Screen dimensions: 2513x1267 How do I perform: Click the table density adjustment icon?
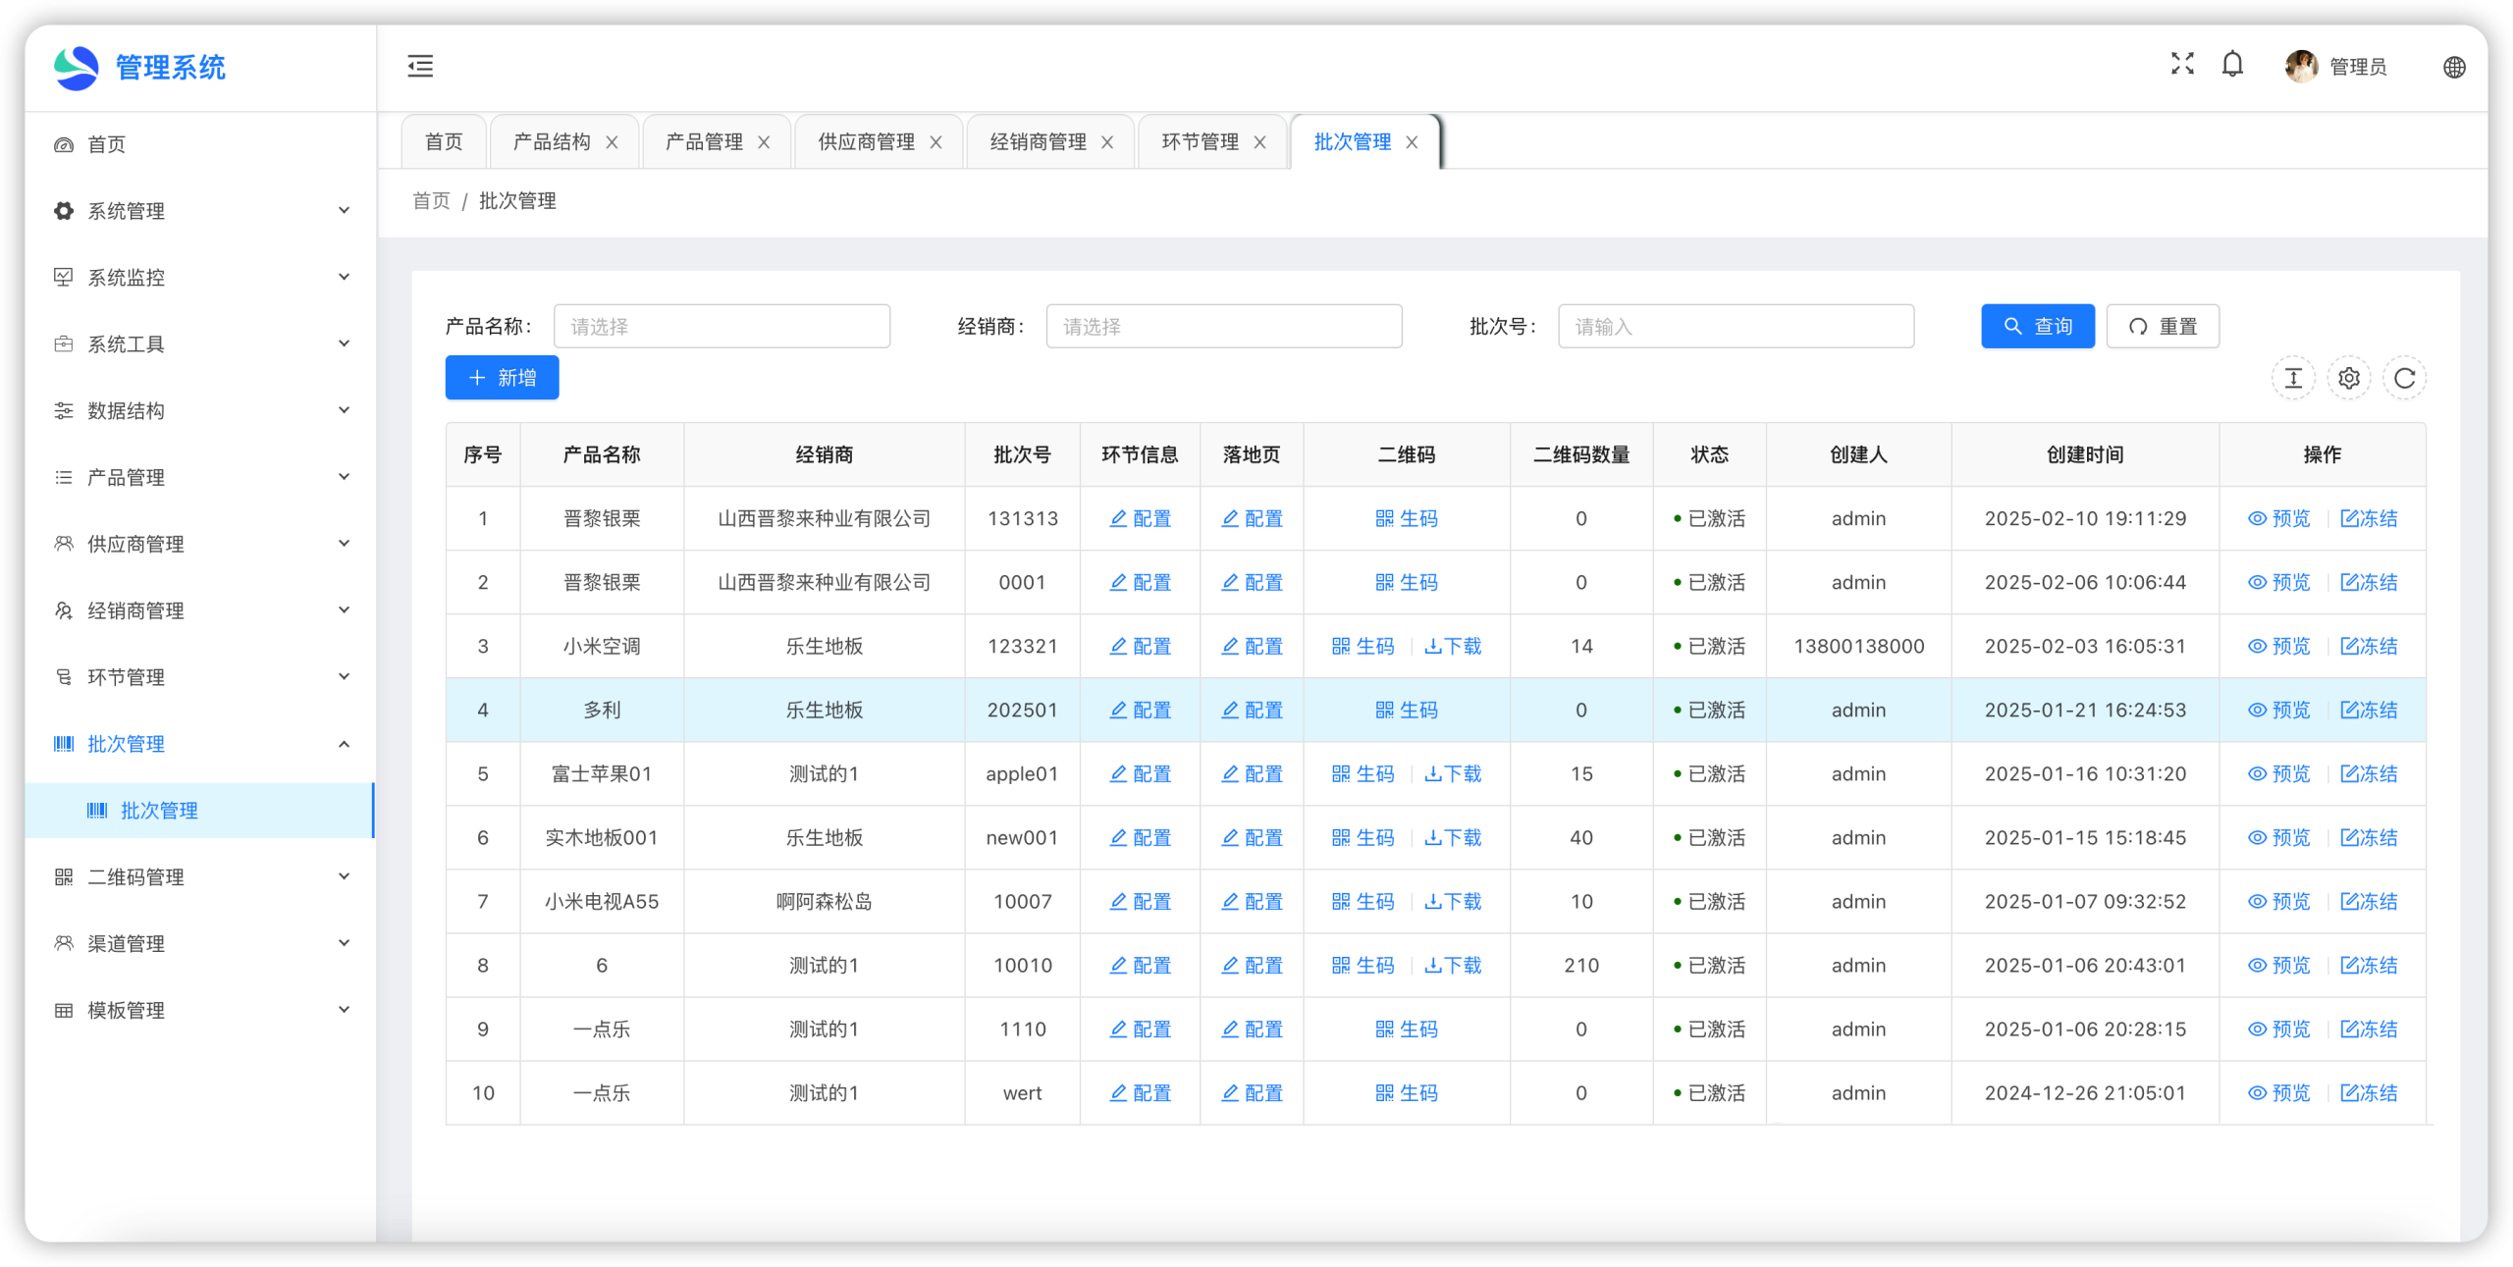2293,378
